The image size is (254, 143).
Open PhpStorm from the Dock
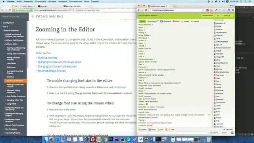pyautogui.click(x=117, y=139)
